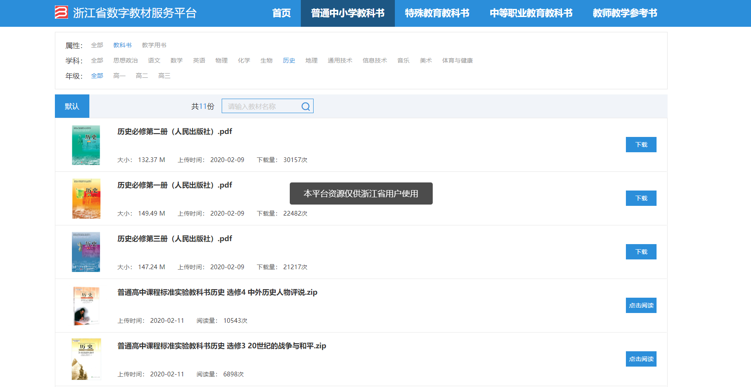The image size is (751, 387).
Task: Choose subject 通用技术
Action: 340,60
